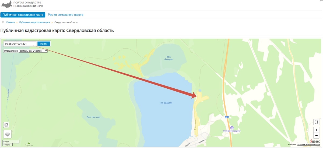Viewport: 323px width, 148px height.
Task: Activate the ruler measurement tool icon
Action: (6, 125)
